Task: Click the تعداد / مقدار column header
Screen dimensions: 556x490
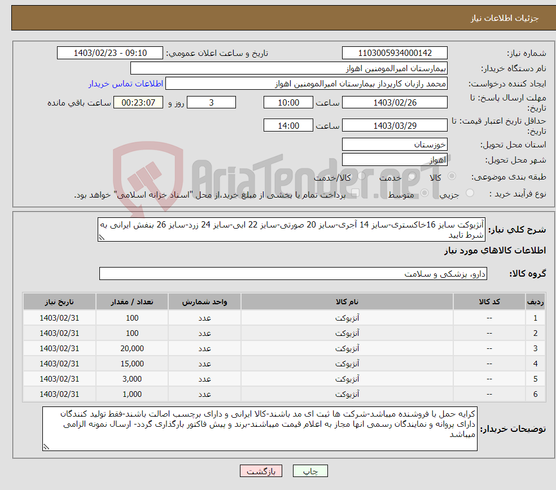Action: [132, 301]
